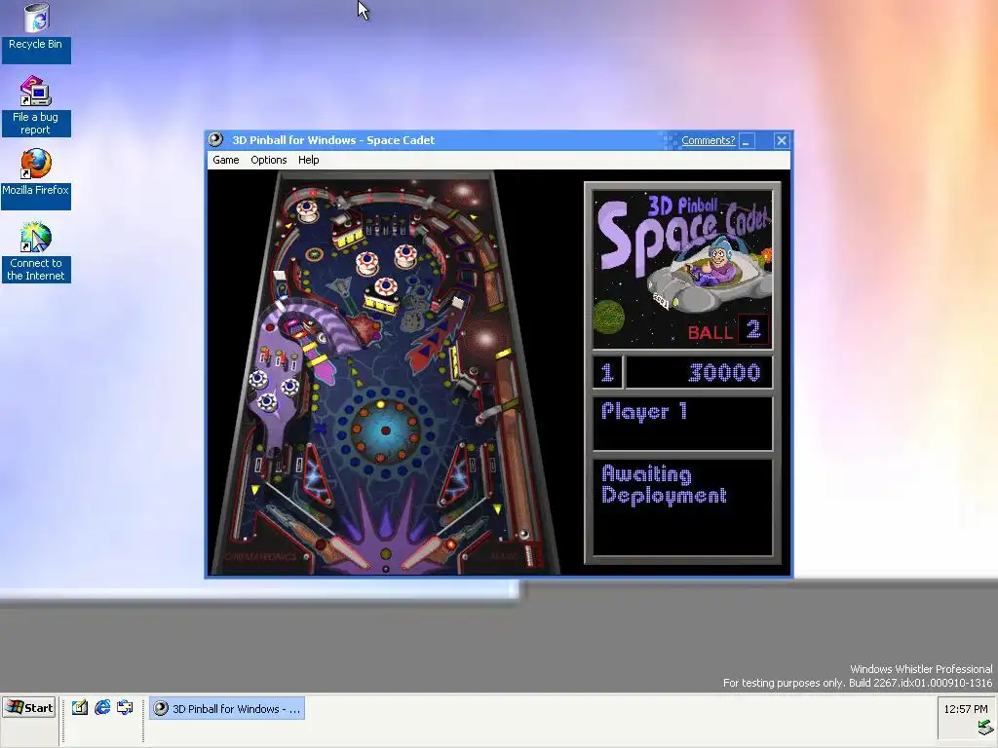The height and width of the screenshot is (748, 998).
Task: Click the 30000 score display
Action: pos(699,372)
